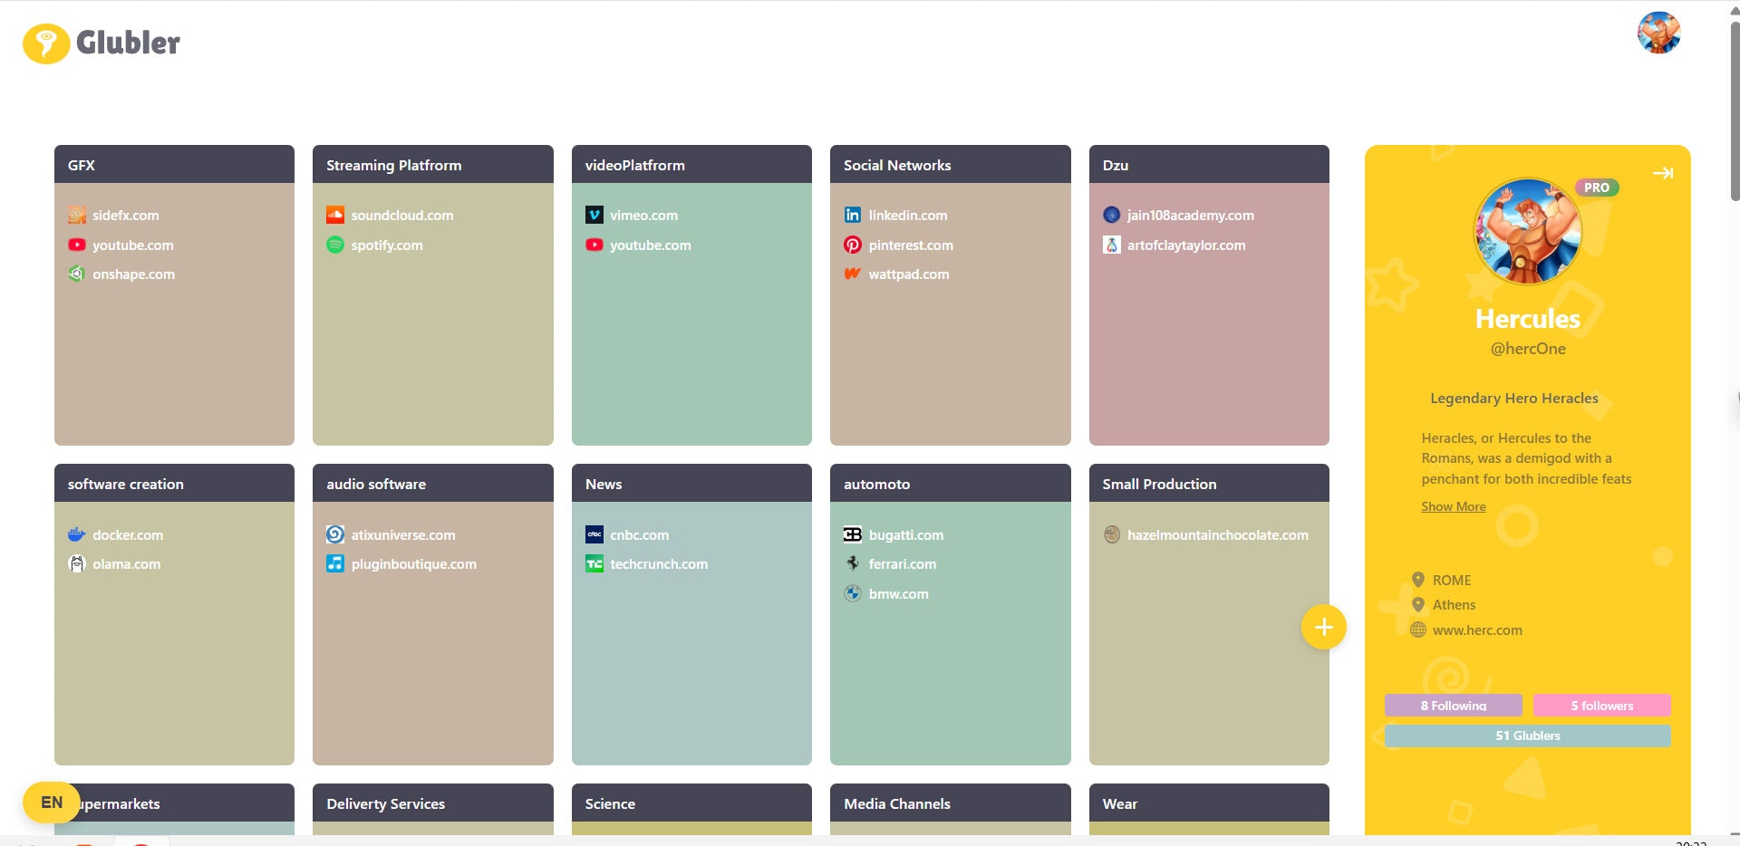Image resolution: width=1740 pixels, height=846 pixels.
Task: Open the EN language selector
Action: 51,802
